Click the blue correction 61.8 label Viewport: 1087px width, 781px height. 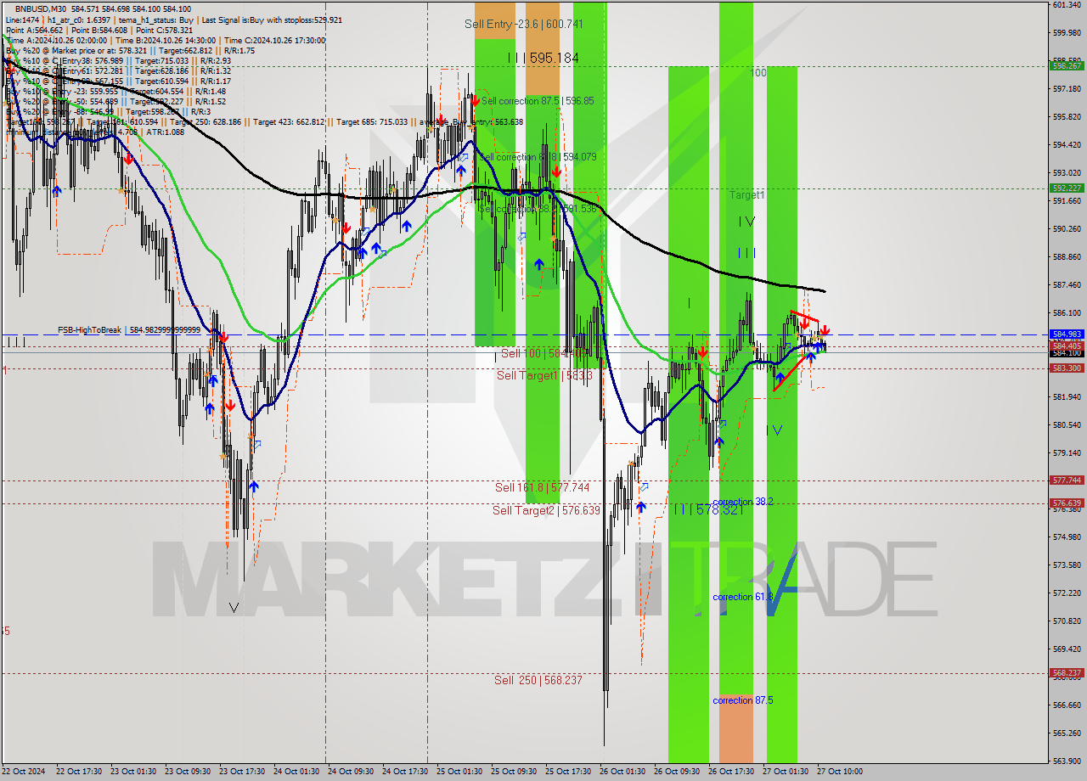[743, 597]
